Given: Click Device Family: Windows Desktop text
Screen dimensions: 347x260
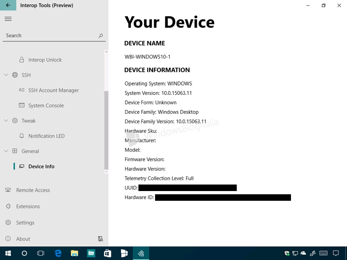Looking at the screenshot, I should pos(162,112).
